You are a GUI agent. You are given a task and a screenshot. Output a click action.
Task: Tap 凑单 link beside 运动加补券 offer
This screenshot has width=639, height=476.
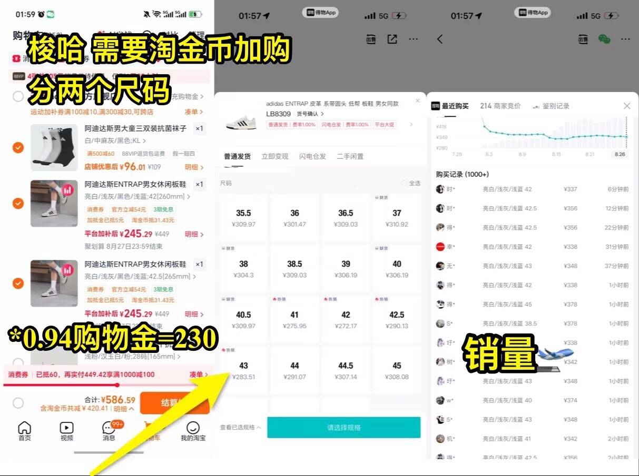click(x=194, y=112)
